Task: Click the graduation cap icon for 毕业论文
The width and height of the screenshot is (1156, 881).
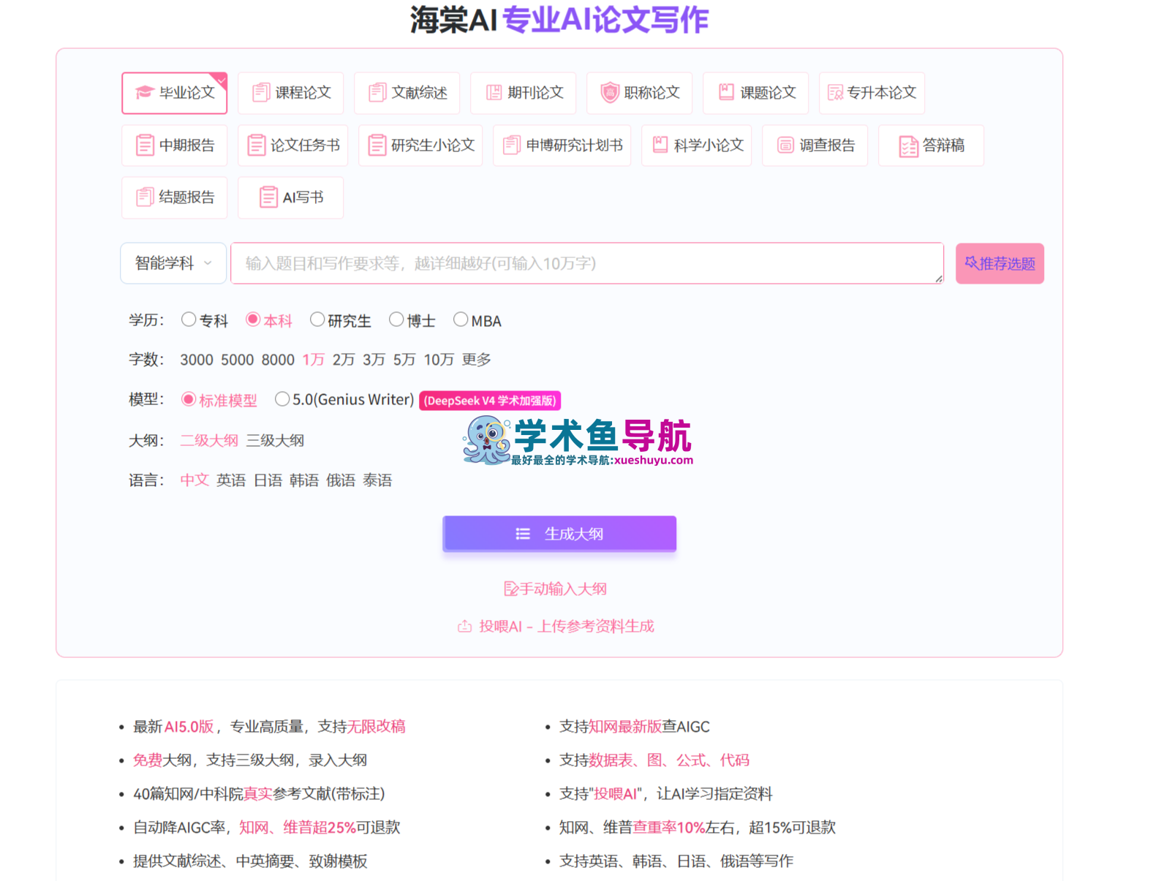Action: point(144,92)
